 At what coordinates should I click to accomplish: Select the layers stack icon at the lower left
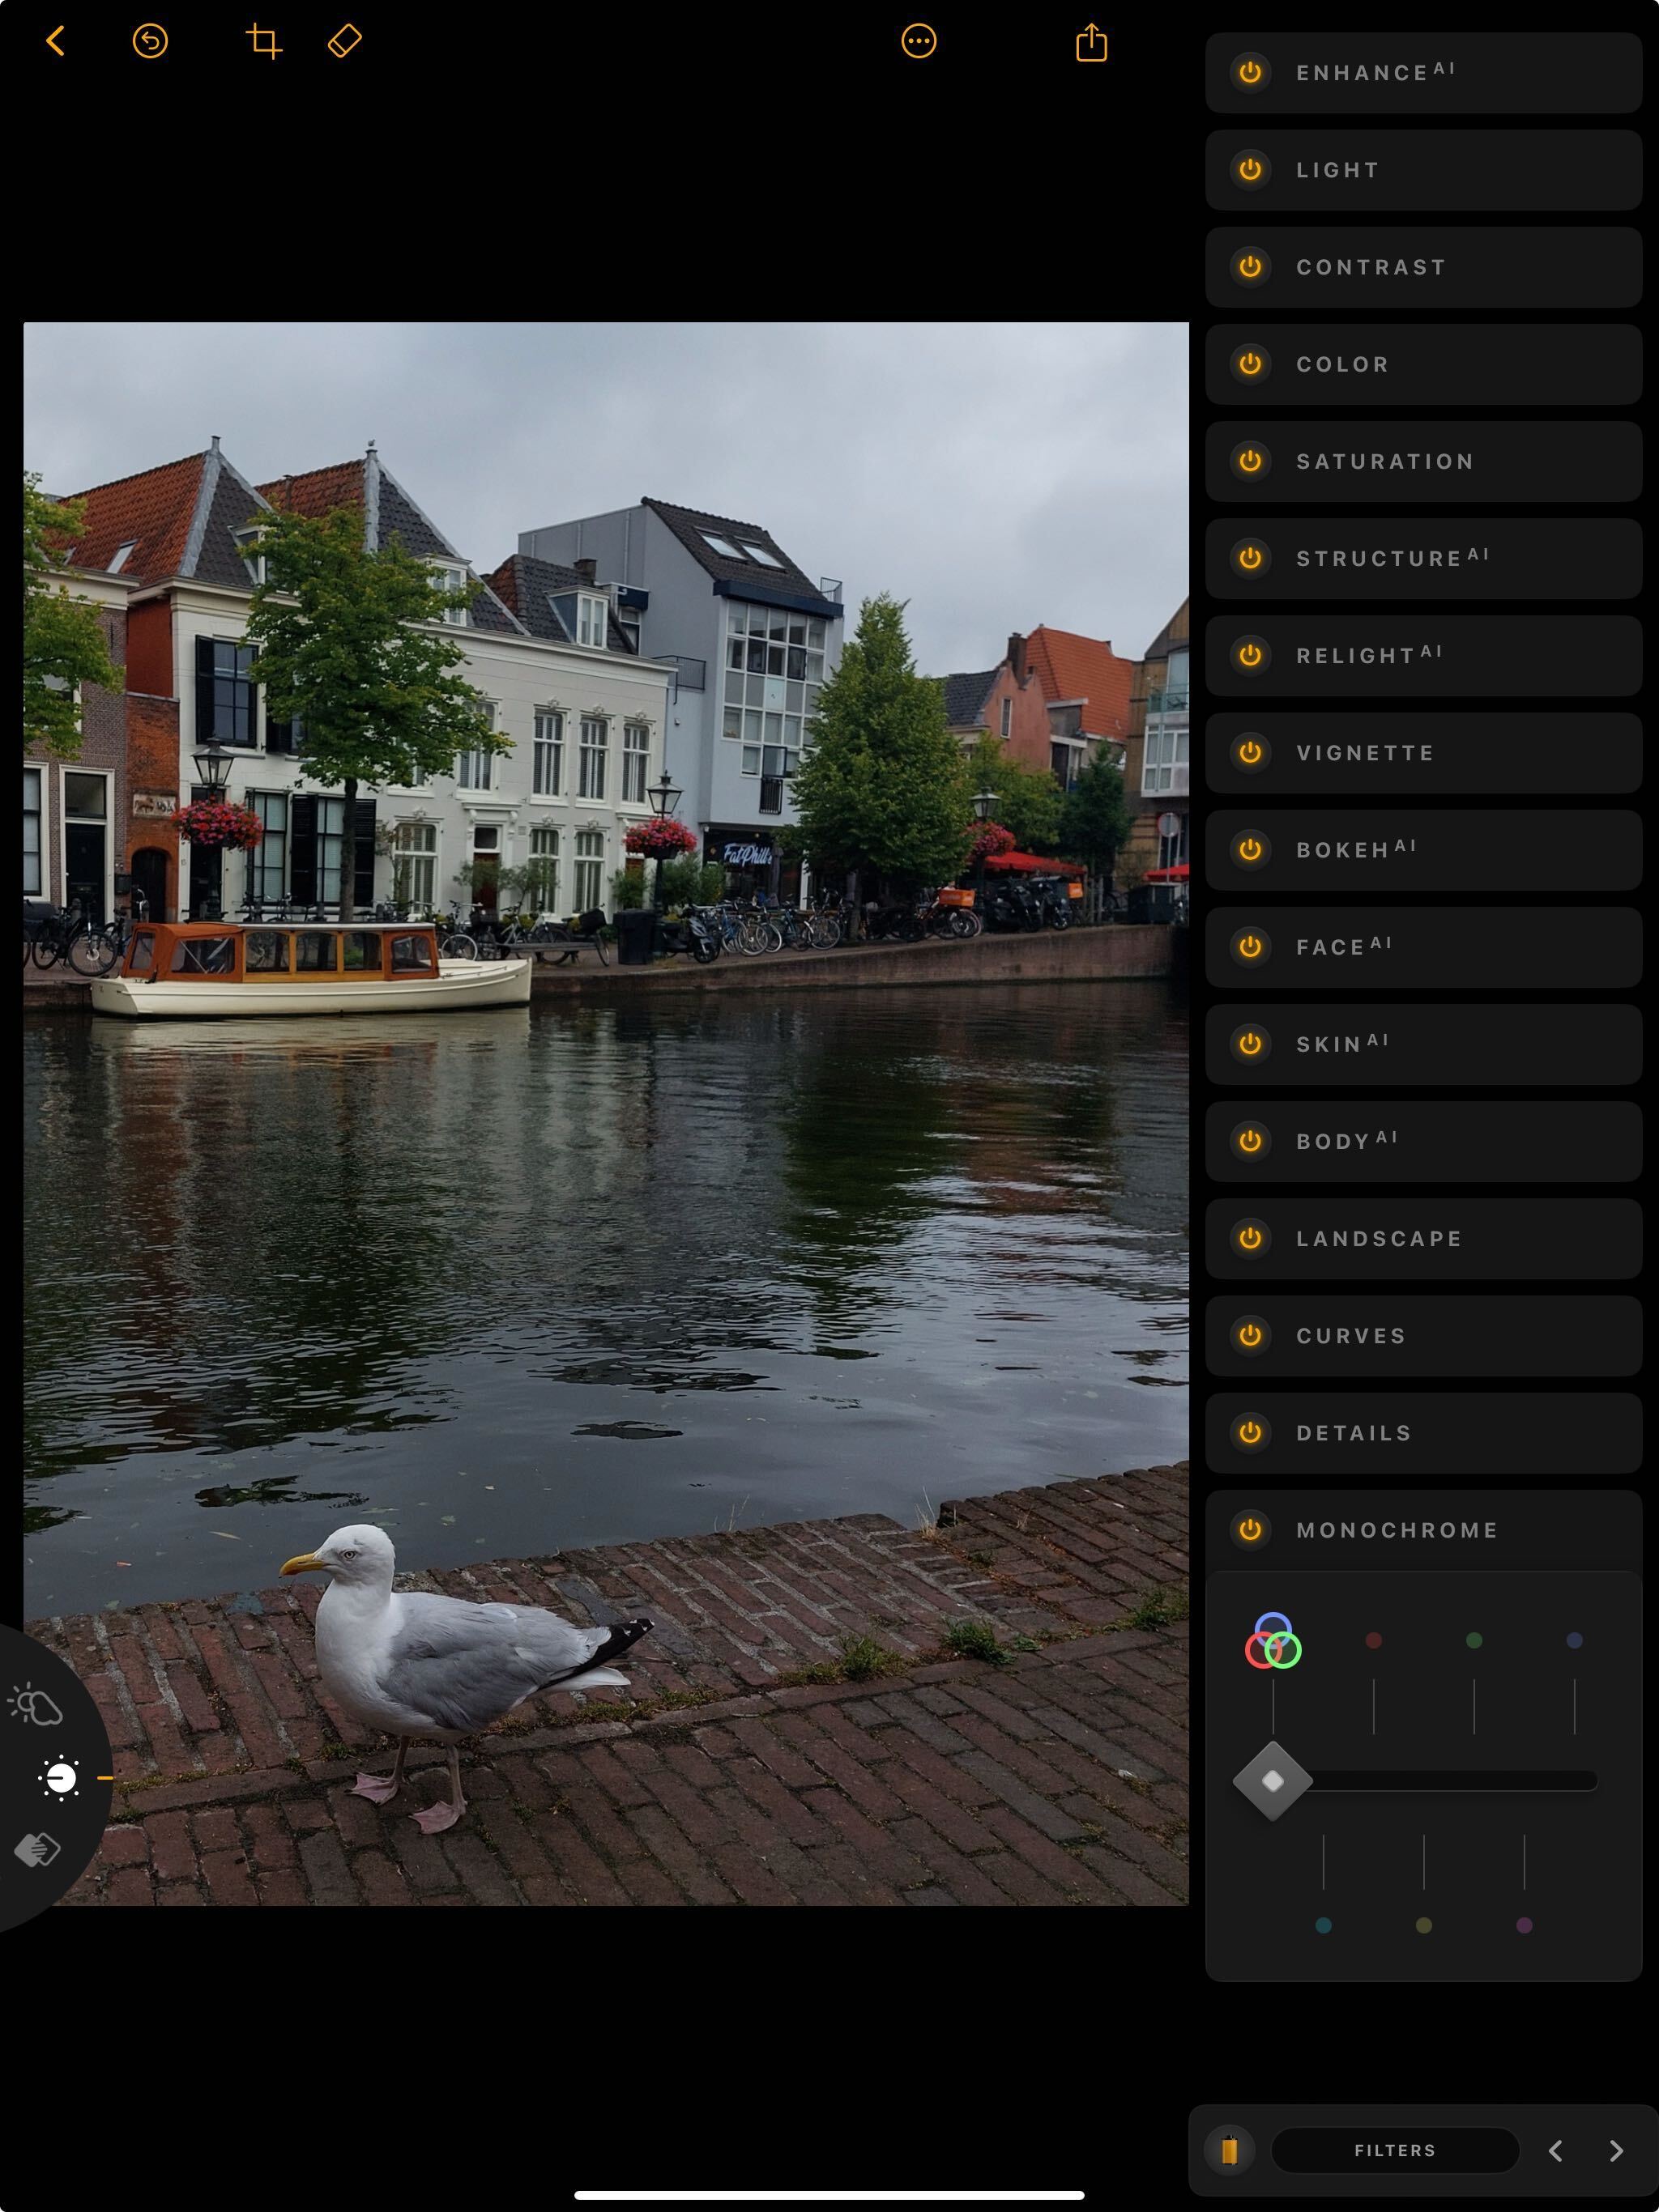click(x=38, y=1850)
